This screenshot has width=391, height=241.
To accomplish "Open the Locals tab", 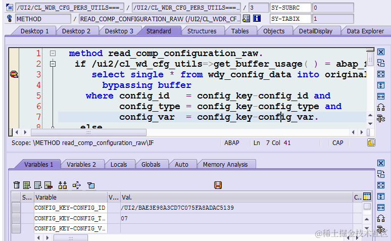I will (x=119, y=165).
